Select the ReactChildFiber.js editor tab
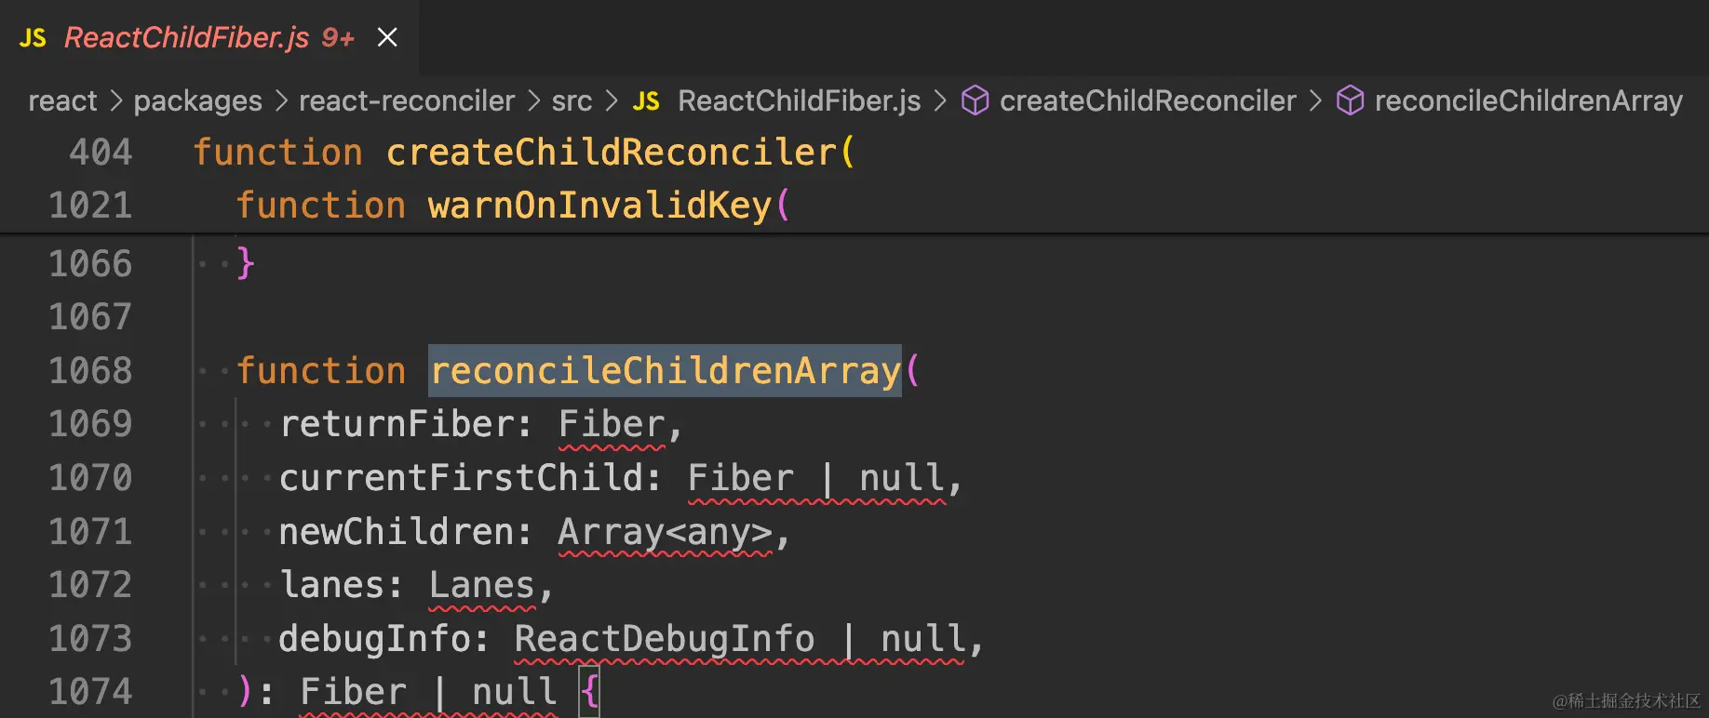 pos(186,37)
